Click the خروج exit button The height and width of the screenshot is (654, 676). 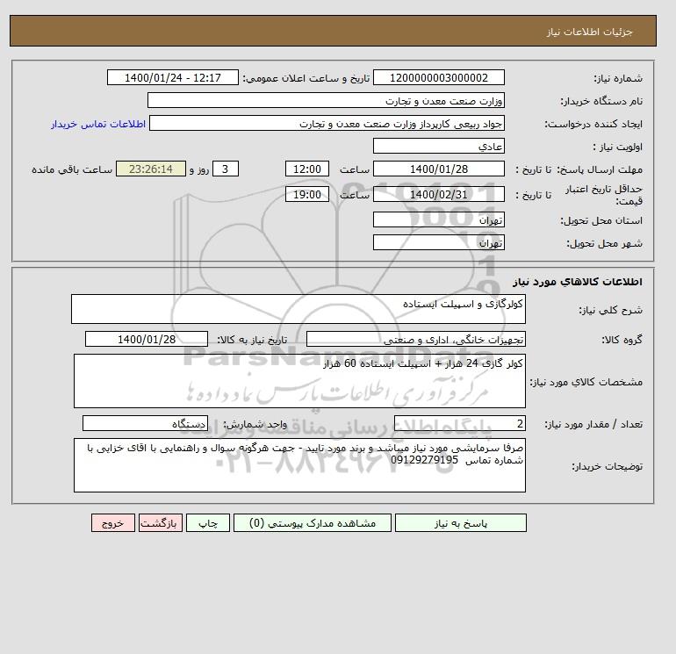coord(113,523)
